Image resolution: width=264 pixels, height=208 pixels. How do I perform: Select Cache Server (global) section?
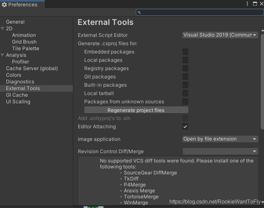point(32,68)
